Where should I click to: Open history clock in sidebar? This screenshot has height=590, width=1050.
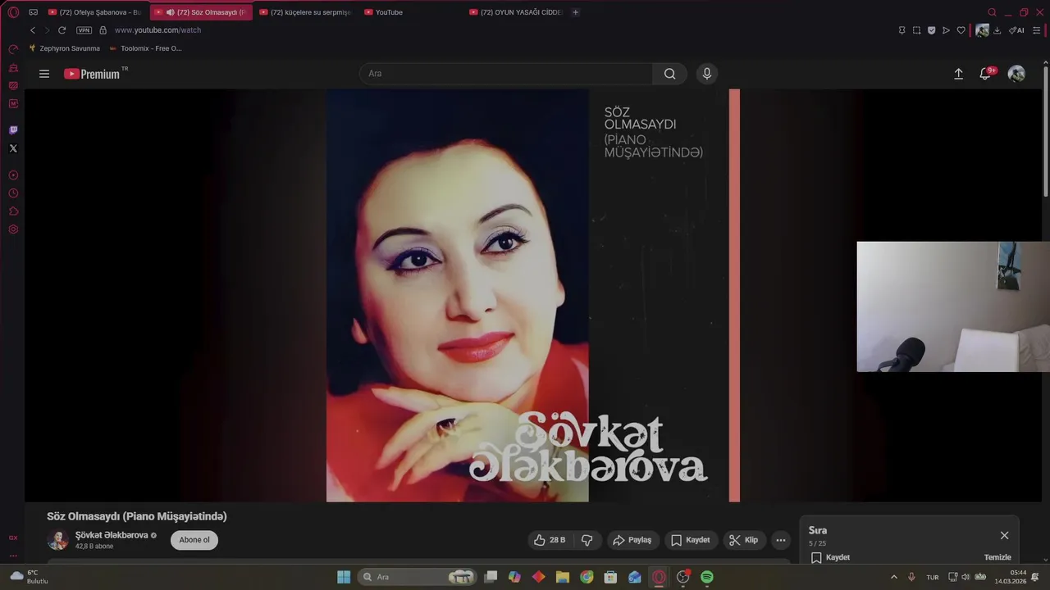coord(13,193)
